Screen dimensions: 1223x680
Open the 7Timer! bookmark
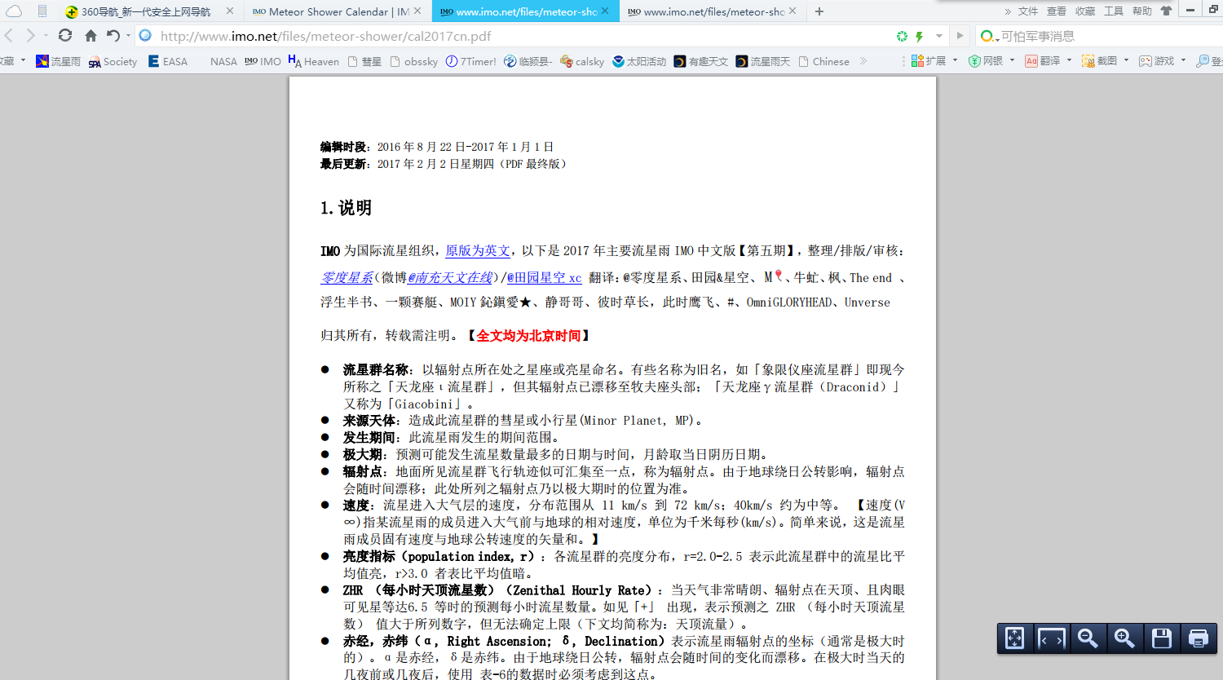pyautogui.click(x=471, y=61)
